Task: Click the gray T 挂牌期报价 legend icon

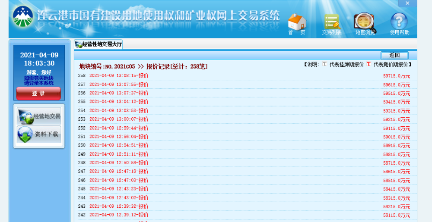Action: tap(325, 64)
